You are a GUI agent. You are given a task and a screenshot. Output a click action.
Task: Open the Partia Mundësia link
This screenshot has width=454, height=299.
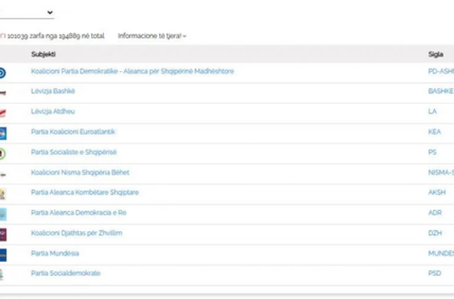55,254
